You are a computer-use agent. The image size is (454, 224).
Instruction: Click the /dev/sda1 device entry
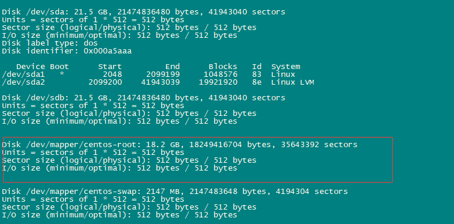23,74
